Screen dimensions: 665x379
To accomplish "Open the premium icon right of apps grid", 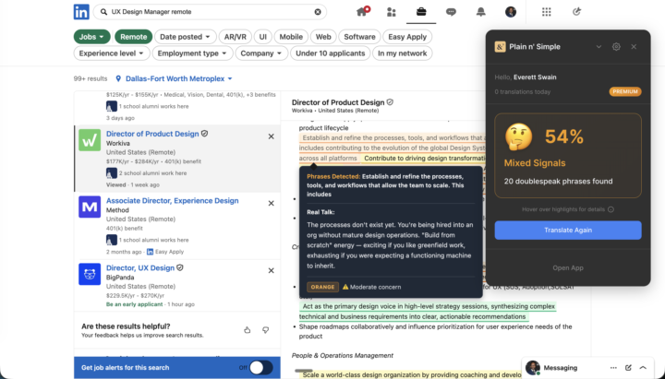I will tap(576, 12).
